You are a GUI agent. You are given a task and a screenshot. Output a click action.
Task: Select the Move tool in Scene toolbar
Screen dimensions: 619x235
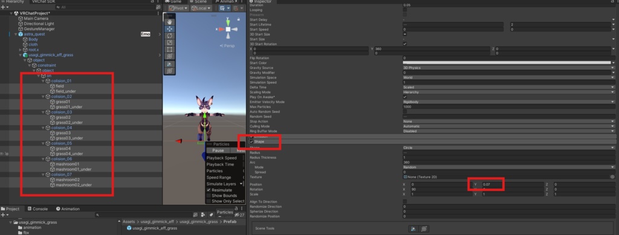(170, 29)
